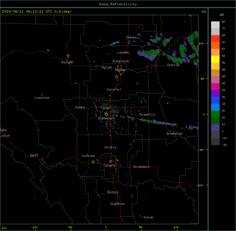Viewport: 236px width, 231px height.
Task: Click the Olds town label
Action: pos(107,108)
